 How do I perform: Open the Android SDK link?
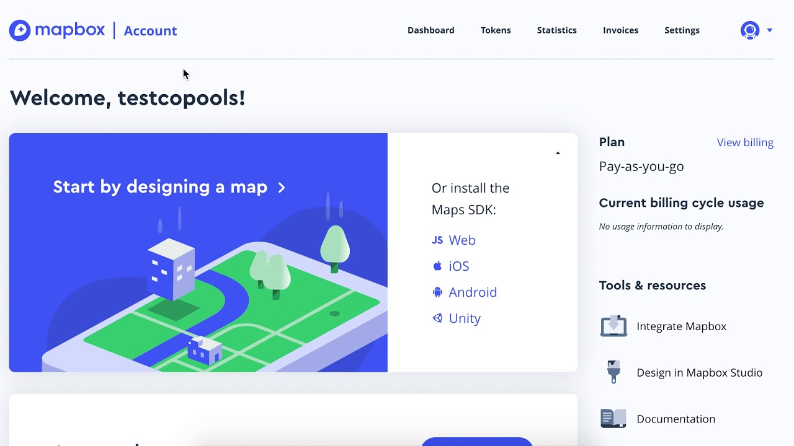tap(473, 292)
